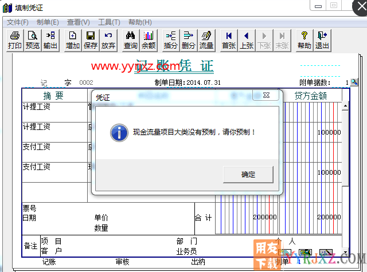Open 工具(T) menu
The image size is (367, 272).
point(109,22)
